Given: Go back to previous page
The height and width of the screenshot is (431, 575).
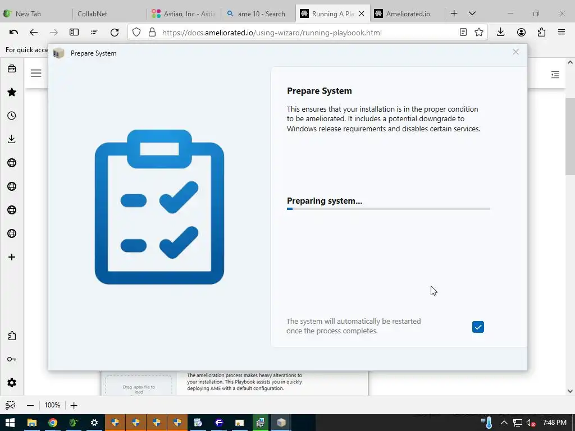Looking at the screenshot, I should point(34,32).
